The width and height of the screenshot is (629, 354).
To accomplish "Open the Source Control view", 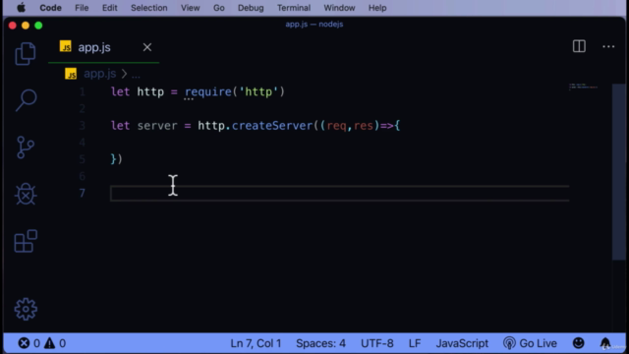I will (26, 147).
